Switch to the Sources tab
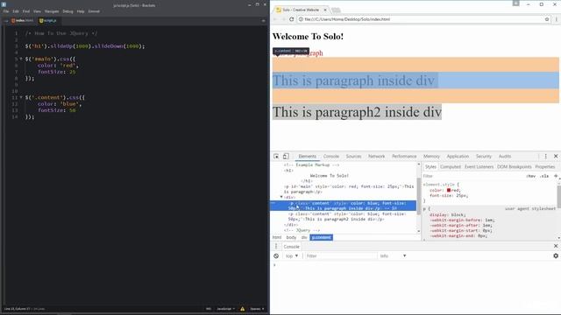 point(353,157)
